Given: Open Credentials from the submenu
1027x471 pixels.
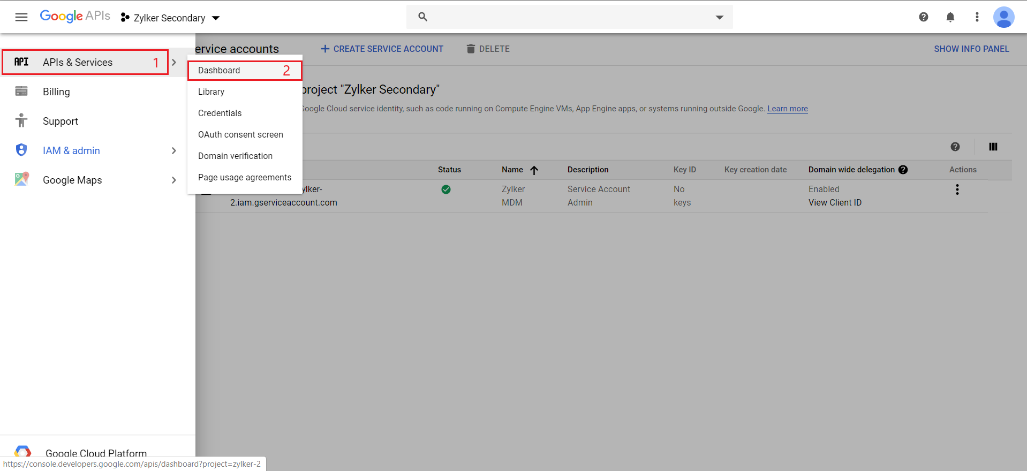Looking at the screenshot, I should tap(245, 113).
